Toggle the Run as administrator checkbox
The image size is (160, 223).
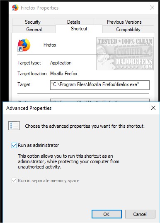coord(15,145)
